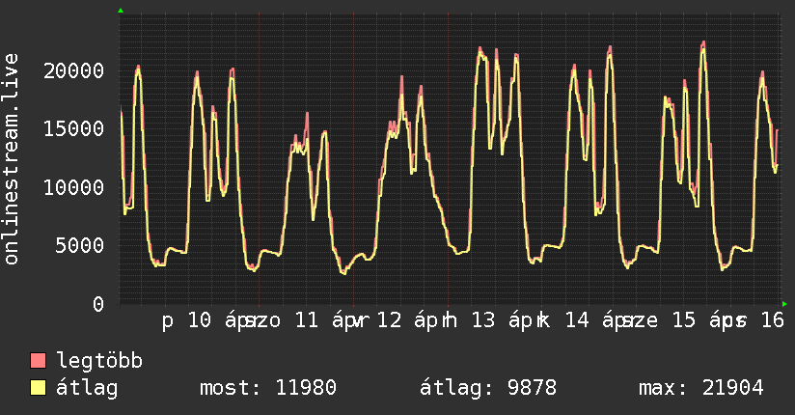Image resolution: width=795 pixels, height=415 pixels.
Task: Click the 'max: 21904' statistic
Action: point(700,388)
